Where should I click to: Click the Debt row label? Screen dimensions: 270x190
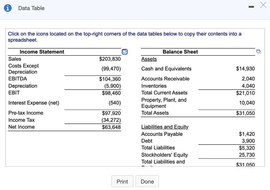147,141
